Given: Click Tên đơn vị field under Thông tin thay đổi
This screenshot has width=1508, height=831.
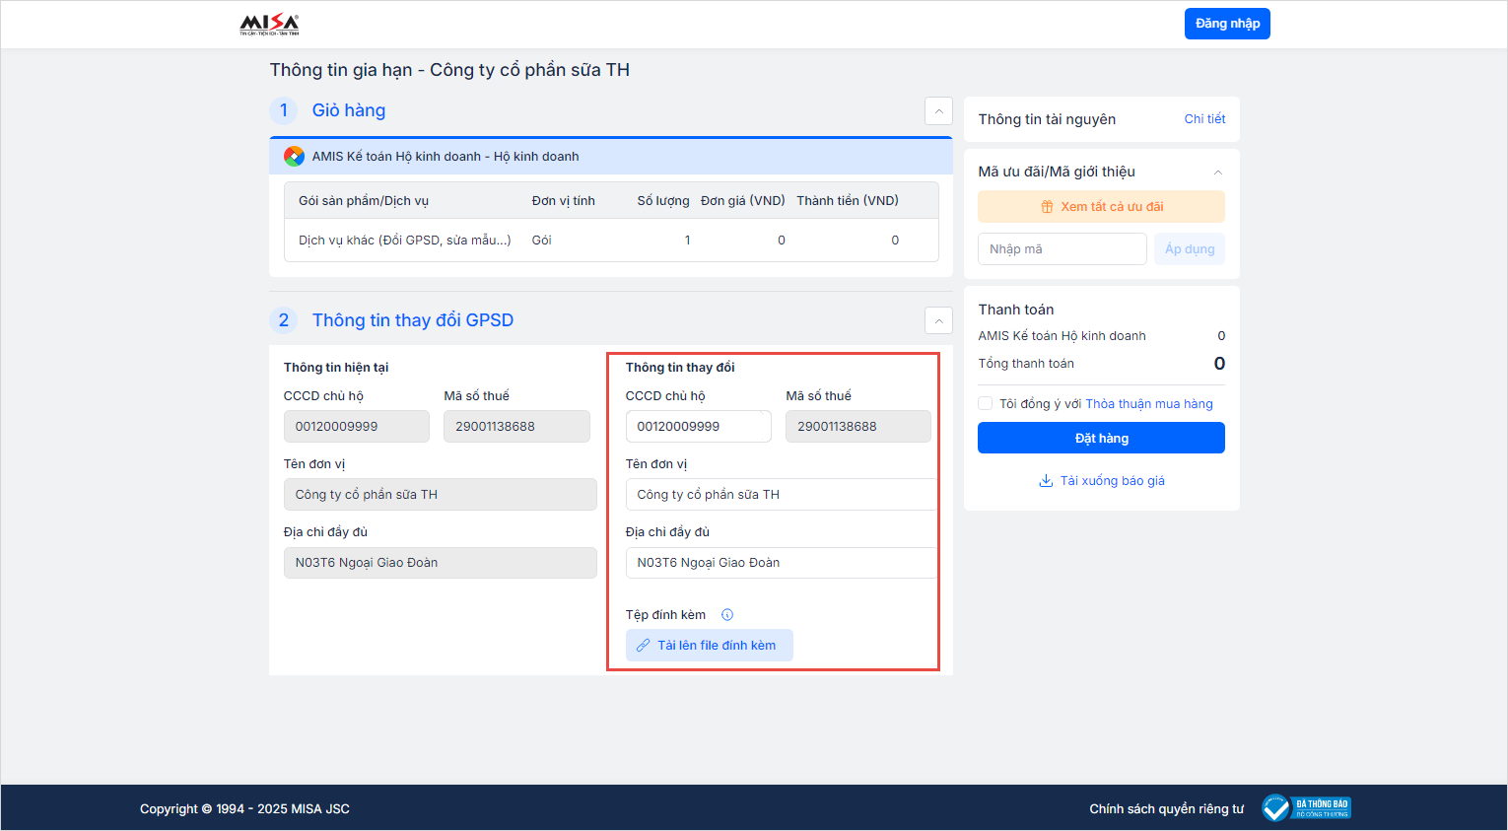Looking at the screenshot, I should click(781, 495).
